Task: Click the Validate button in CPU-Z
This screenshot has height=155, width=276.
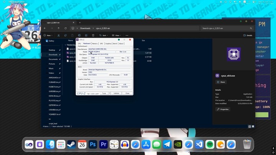Action: (117, 93)
